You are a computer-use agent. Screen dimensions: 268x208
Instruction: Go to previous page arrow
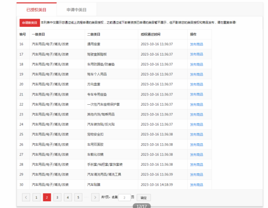point(26,197)
